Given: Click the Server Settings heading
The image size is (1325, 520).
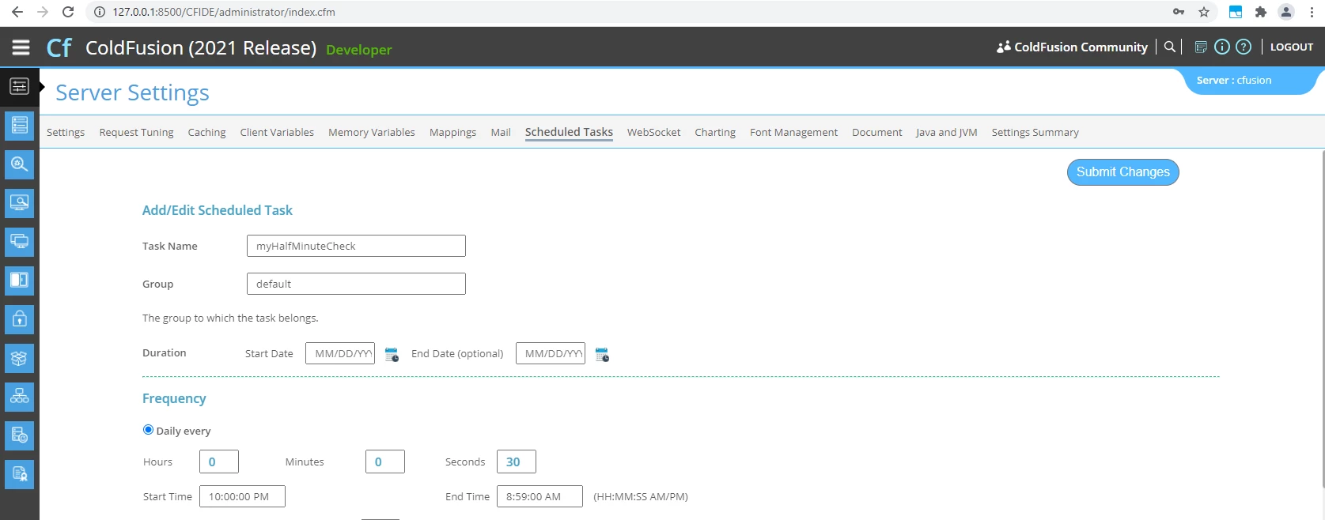Looking at the screenshot, I should point(132,92).
